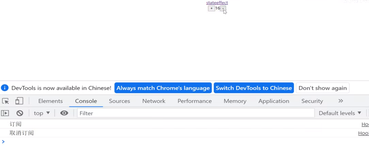The image size is (369, 146).
Task: Open the Default levels dropdown
Action: click(x=340, y=113)
